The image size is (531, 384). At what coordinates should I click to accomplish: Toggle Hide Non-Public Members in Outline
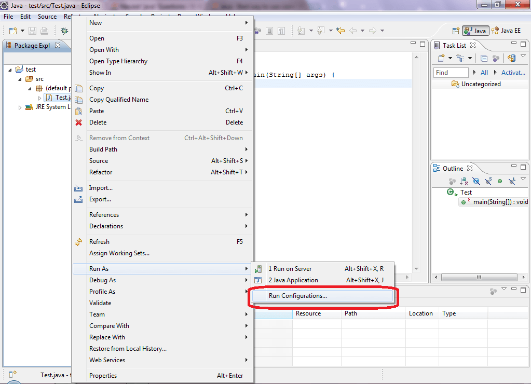pyautogui.click(x=500, y=181)
